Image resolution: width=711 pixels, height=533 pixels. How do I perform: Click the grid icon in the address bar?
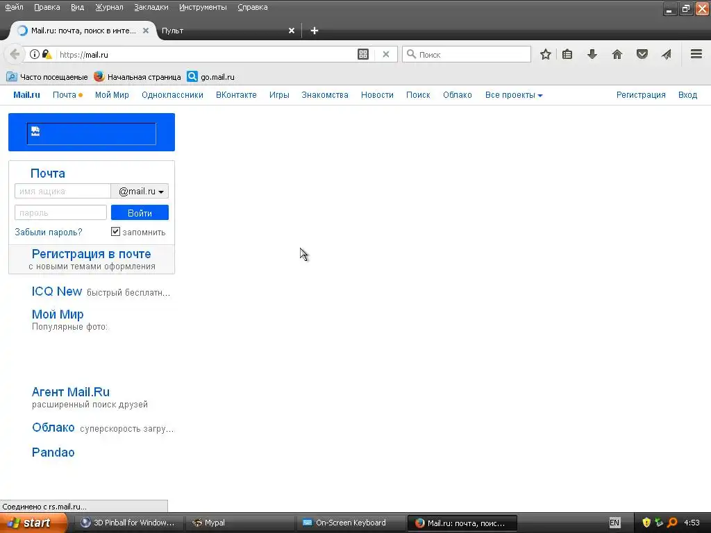pyautogui.click(x=363, y=54)
